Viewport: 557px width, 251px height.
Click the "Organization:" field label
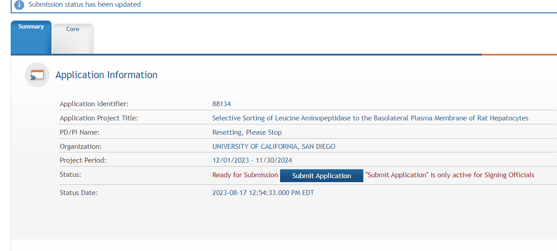pyautogui.click(x=81, y=147)
